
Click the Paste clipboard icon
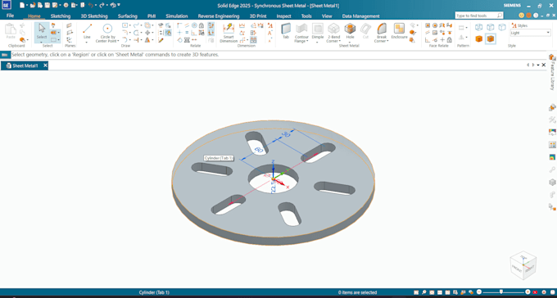point(11,29)
